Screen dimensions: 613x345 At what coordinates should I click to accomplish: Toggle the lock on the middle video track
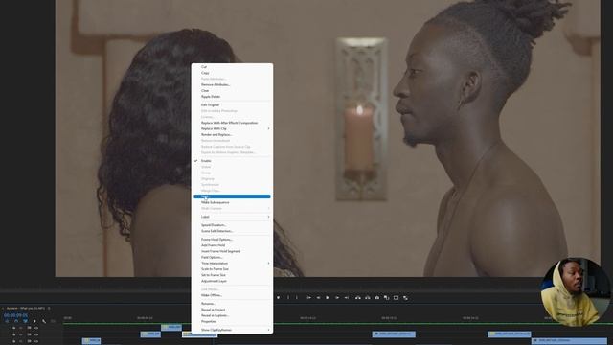pyautogui.click(x=13, y=334)
